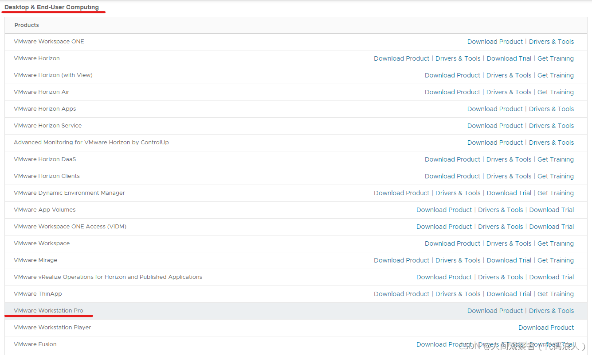Get Training for VMware Horizon DaaS
Image resolution: width=592 pixels, height=355 pixels.
[x=555, y=159]
